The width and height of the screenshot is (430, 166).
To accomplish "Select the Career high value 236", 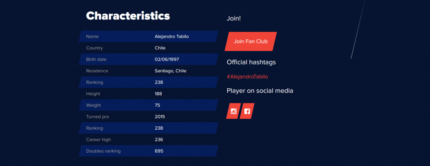I will [159, 140].
